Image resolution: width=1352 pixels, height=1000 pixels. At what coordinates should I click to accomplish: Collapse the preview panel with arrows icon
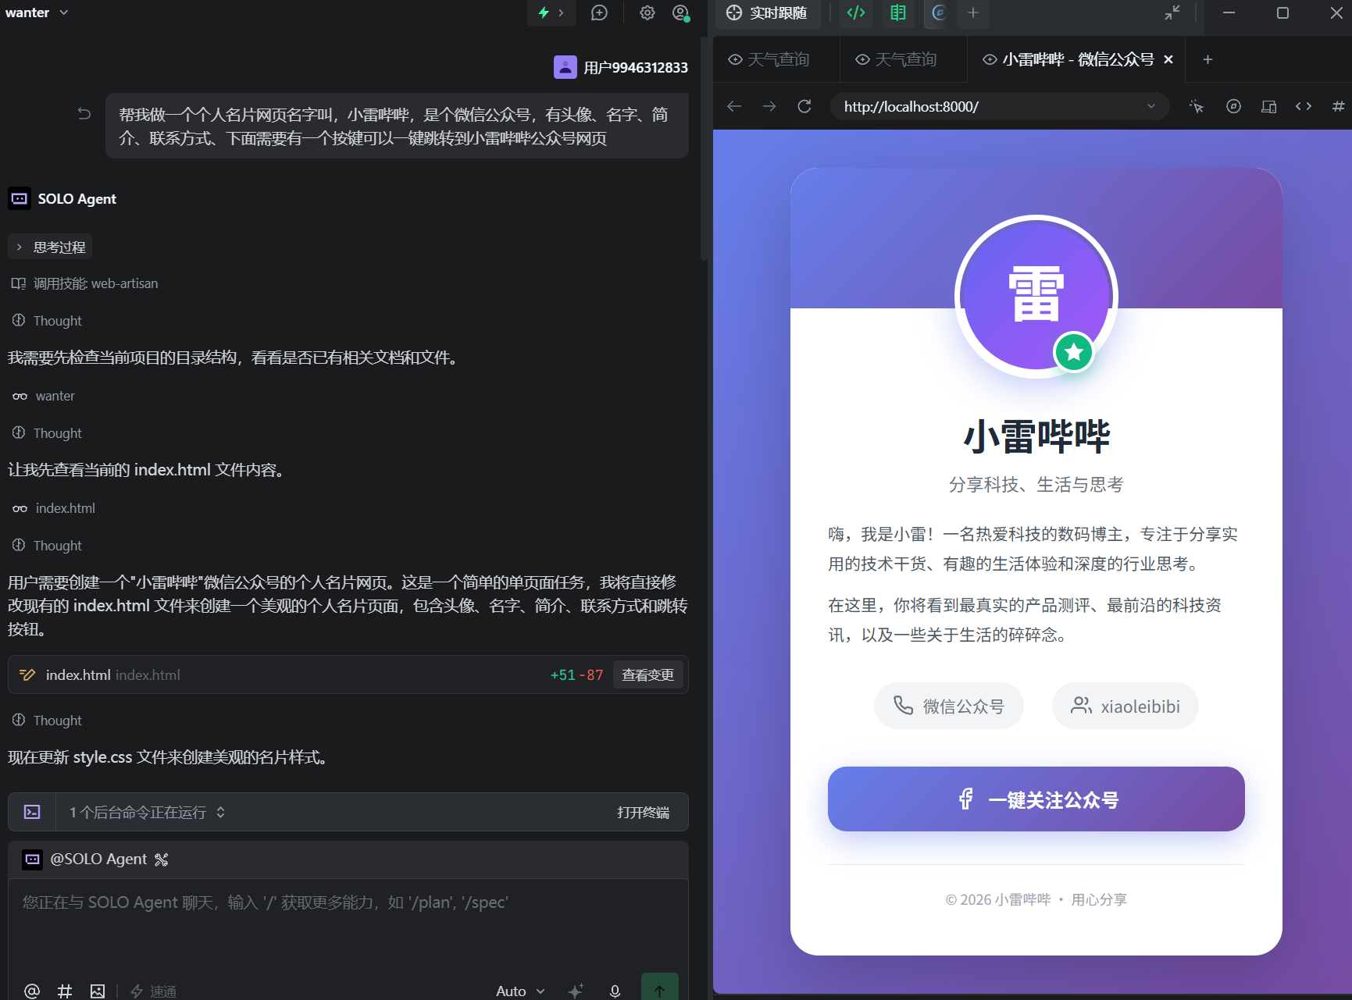click(1172, 12)
